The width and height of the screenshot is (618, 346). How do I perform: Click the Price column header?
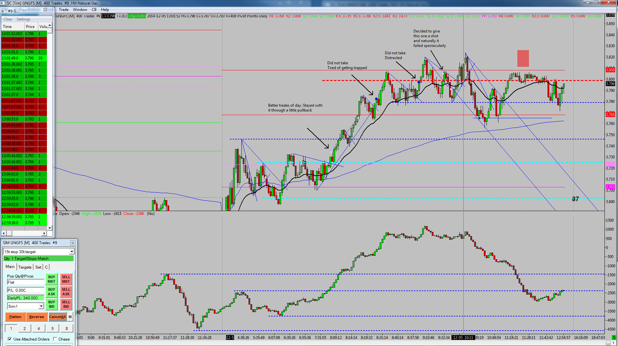[31, 27]
